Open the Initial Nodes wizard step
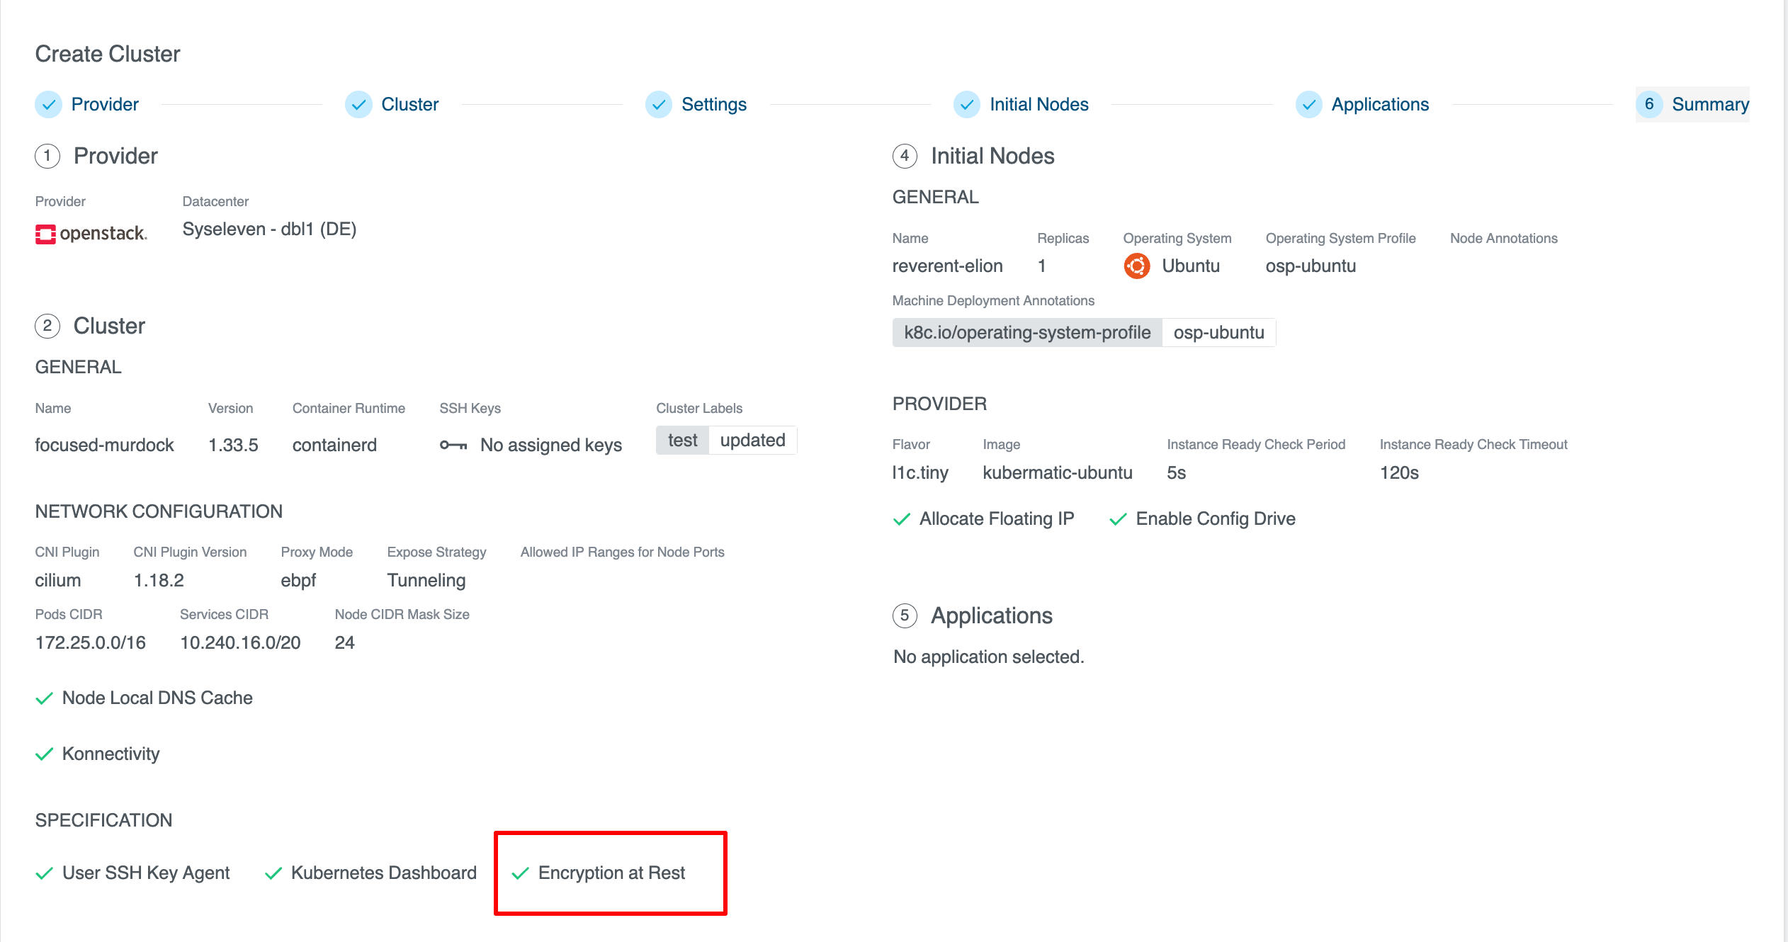Image resolution: width=1788 pixels, height=942 pixels. pos(1038,104)
